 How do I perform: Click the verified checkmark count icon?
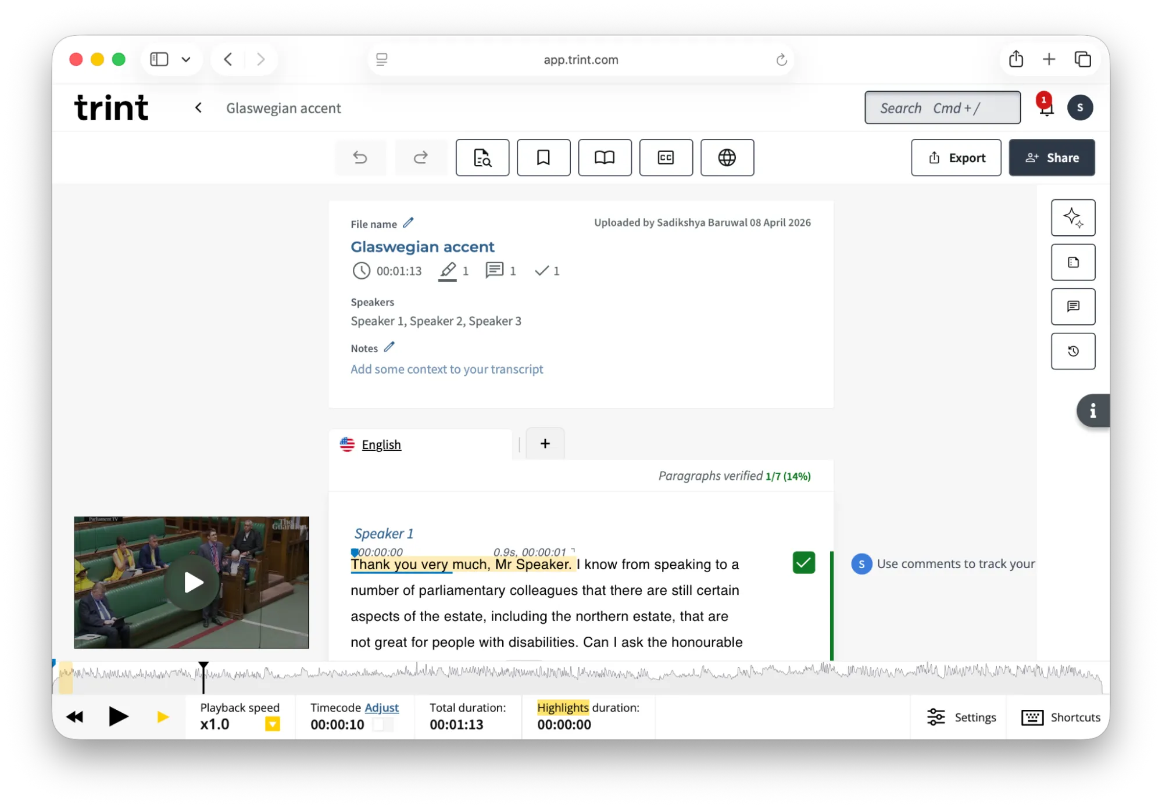(542, 271)
